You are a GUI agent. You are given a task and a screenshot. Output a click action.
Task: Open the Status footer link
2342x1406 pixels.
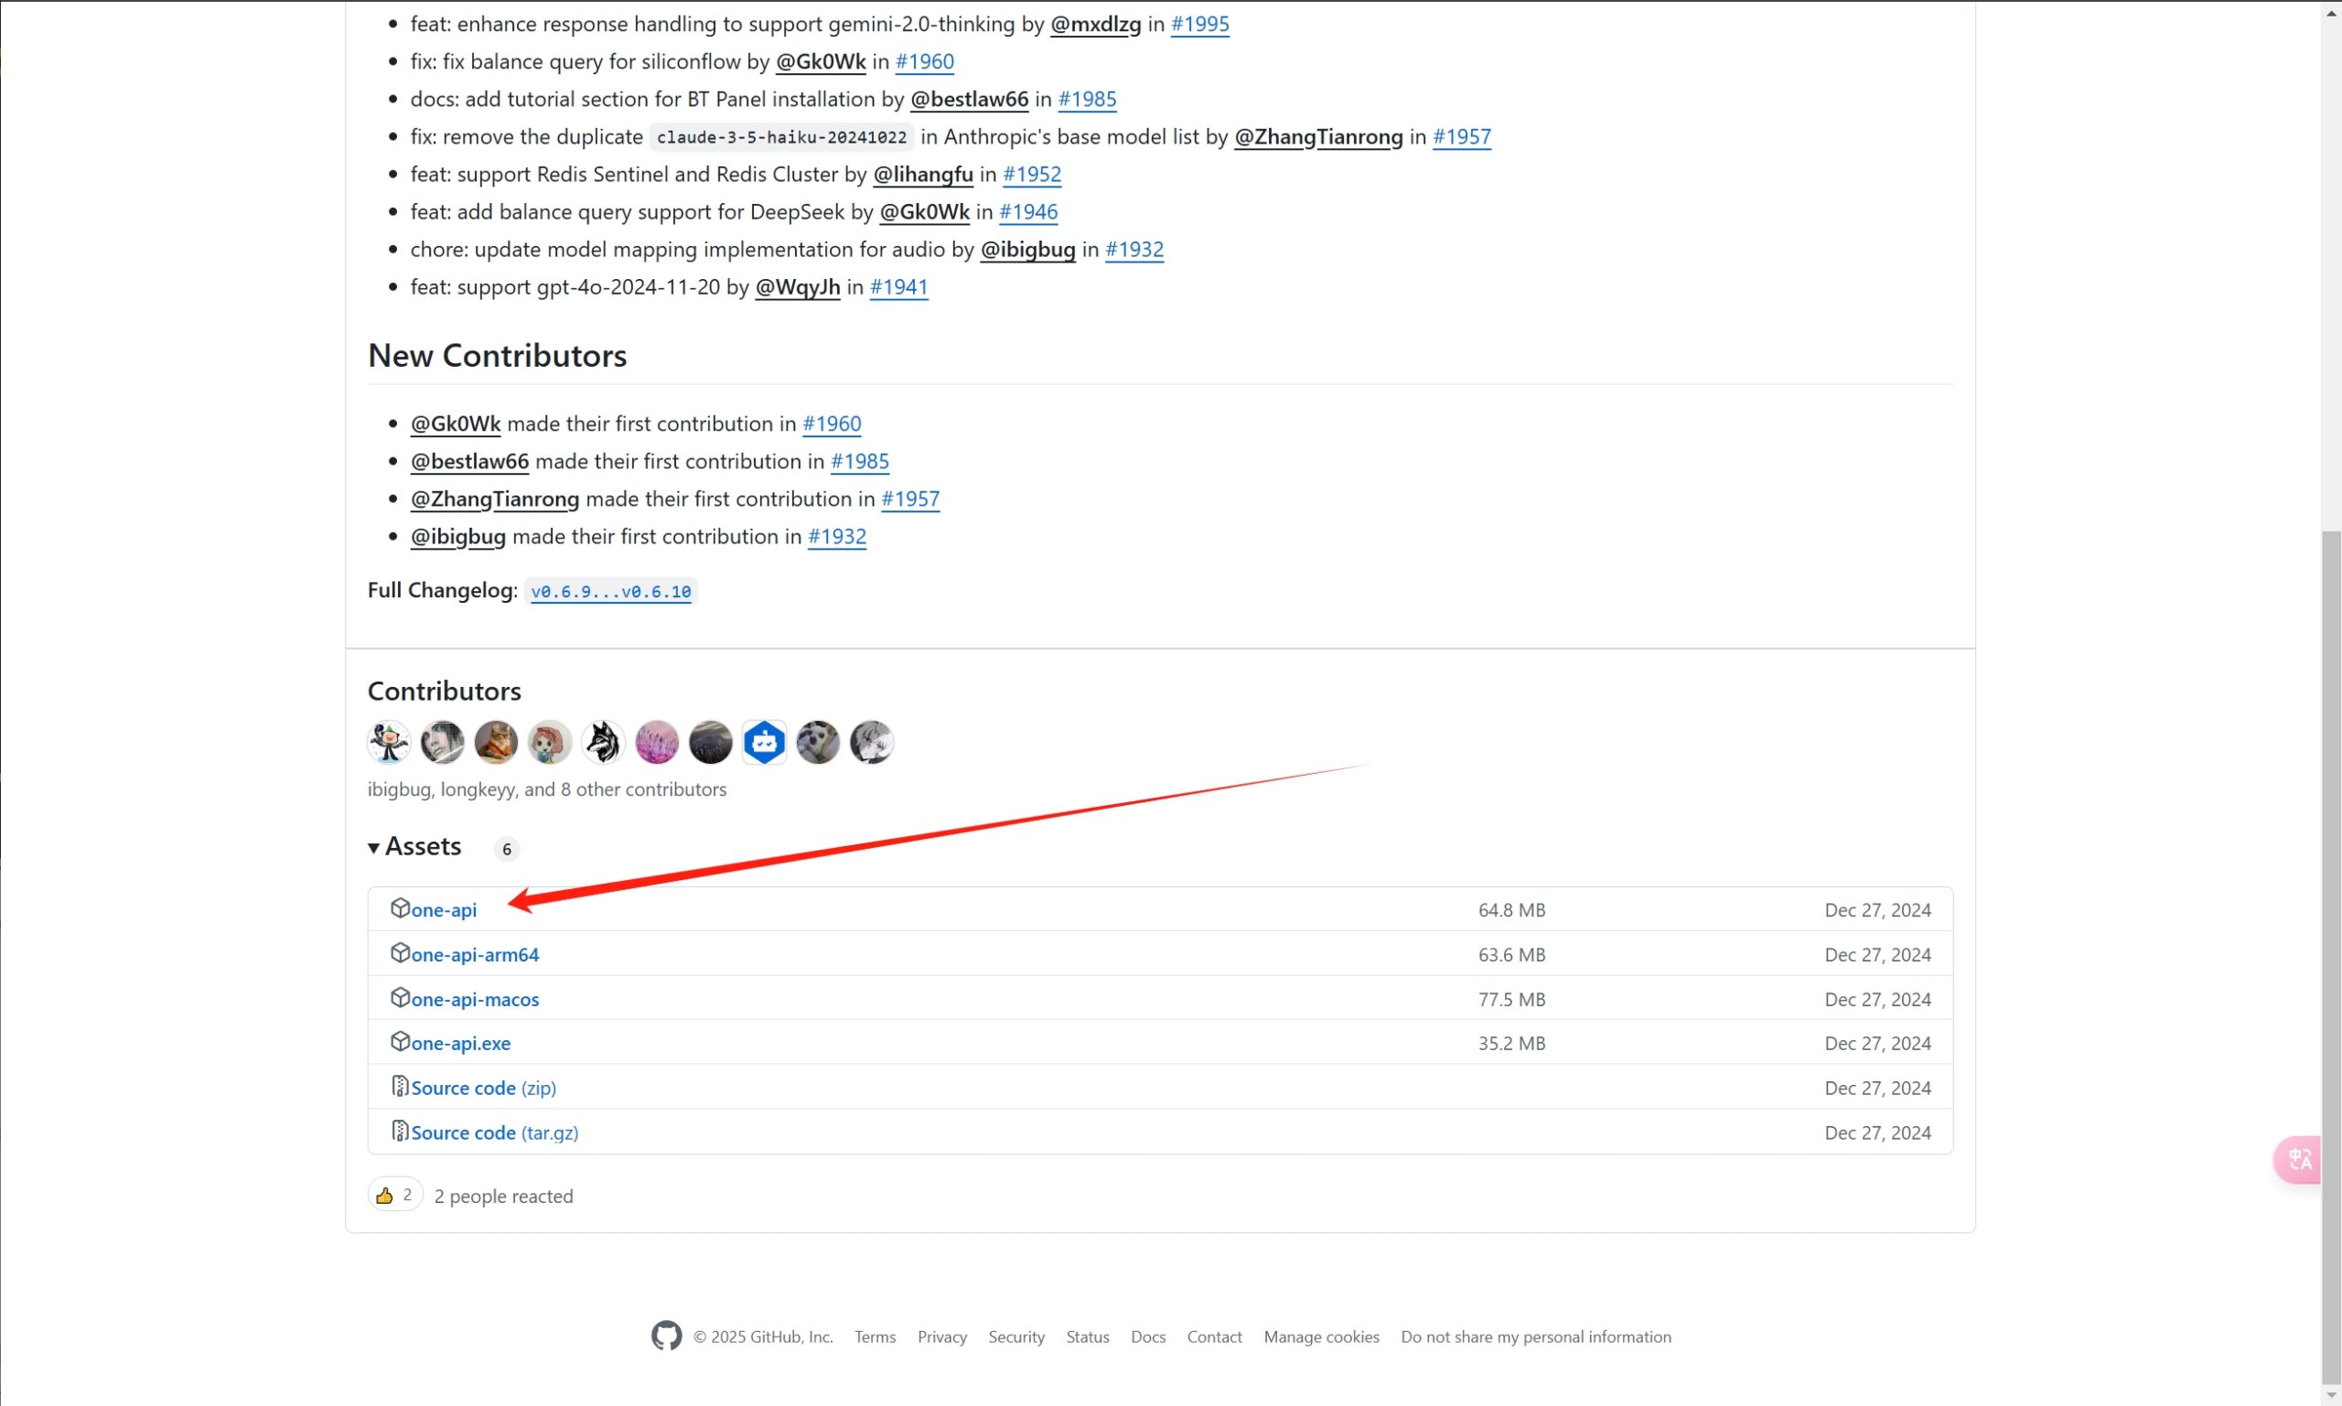point(1088,1336)
